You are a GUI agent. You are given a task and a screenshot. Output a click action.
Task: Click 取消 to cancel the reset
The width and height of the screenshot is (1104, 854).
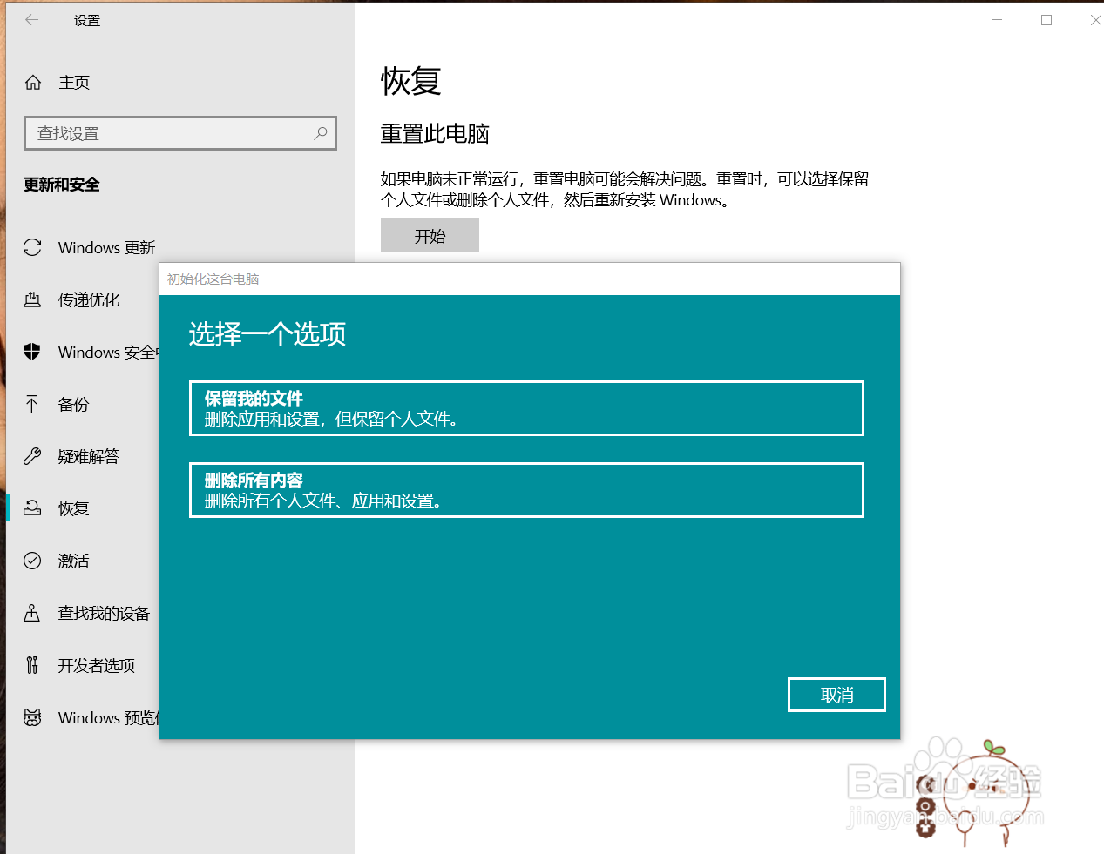click(836, 695)
